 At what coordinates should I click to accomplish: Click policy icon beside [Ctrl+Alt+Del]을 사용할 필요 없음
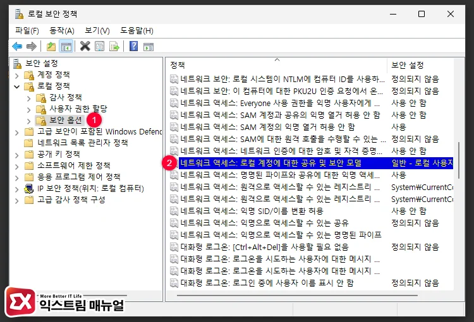(174, 247)
